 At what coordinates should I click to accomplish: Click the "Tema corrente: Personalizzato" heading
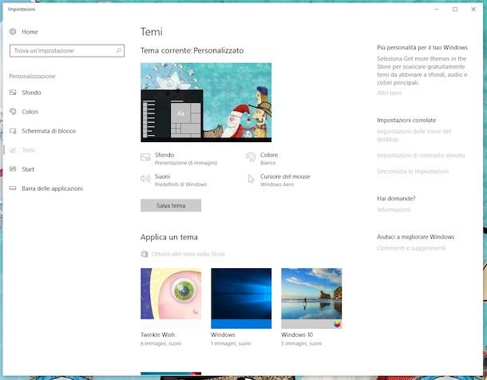[x=192, y=50]
